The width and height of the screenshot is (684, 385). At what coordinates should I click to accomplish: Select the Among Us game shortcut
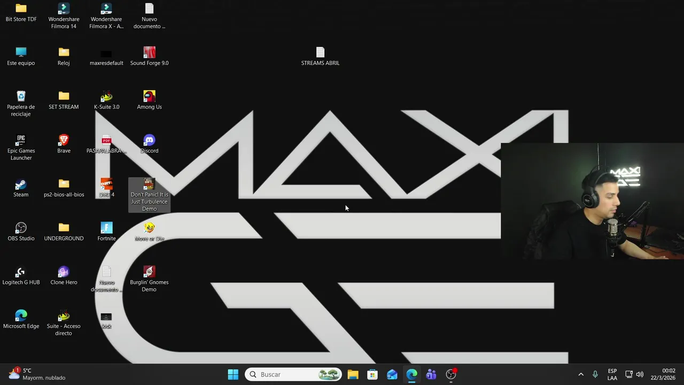[x=149, y=101]
